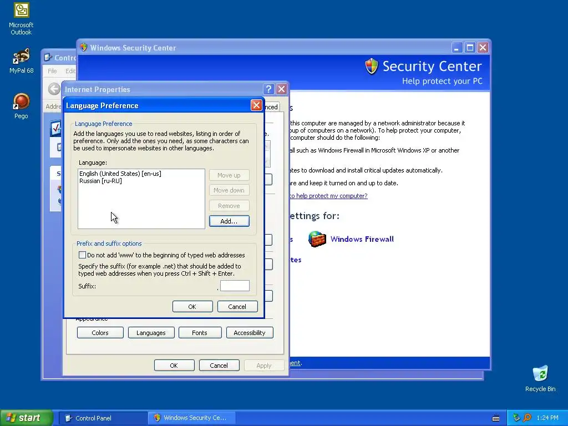Click the Windows Security Center title bar shield icon
Viewport: 568px width, 426px height.
coord(84,48)
